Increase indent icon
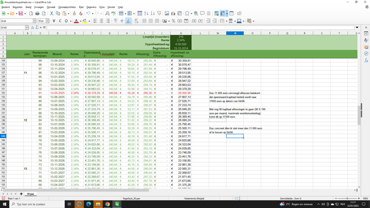 (x=208, y=21)
